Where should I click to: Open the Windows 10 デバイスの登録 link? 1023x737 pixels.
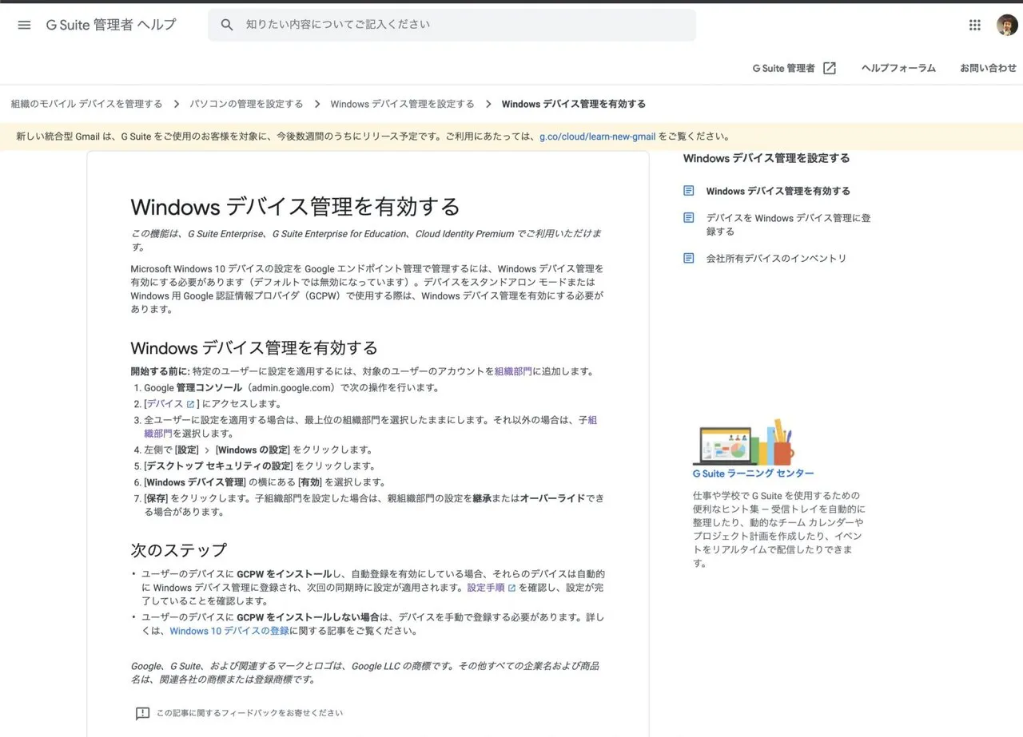tap(229, 631)
